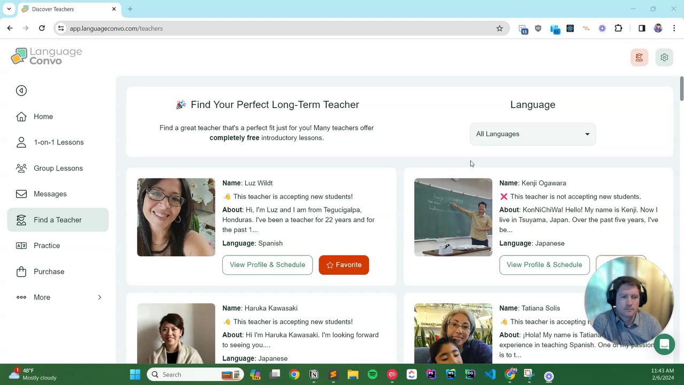Viewport: 684px width, 385px height.
Task: Open Notion from the taskbar
Action: (314, 374)
